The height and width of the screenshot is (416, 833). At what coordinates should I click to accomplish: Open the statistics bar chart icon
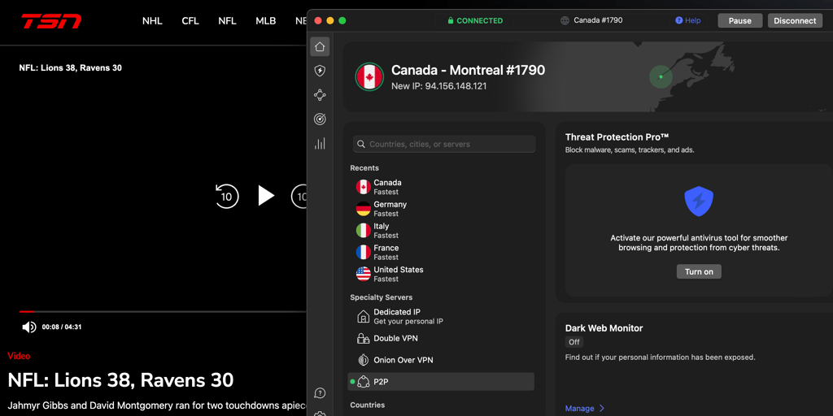(x=320, y=144)
